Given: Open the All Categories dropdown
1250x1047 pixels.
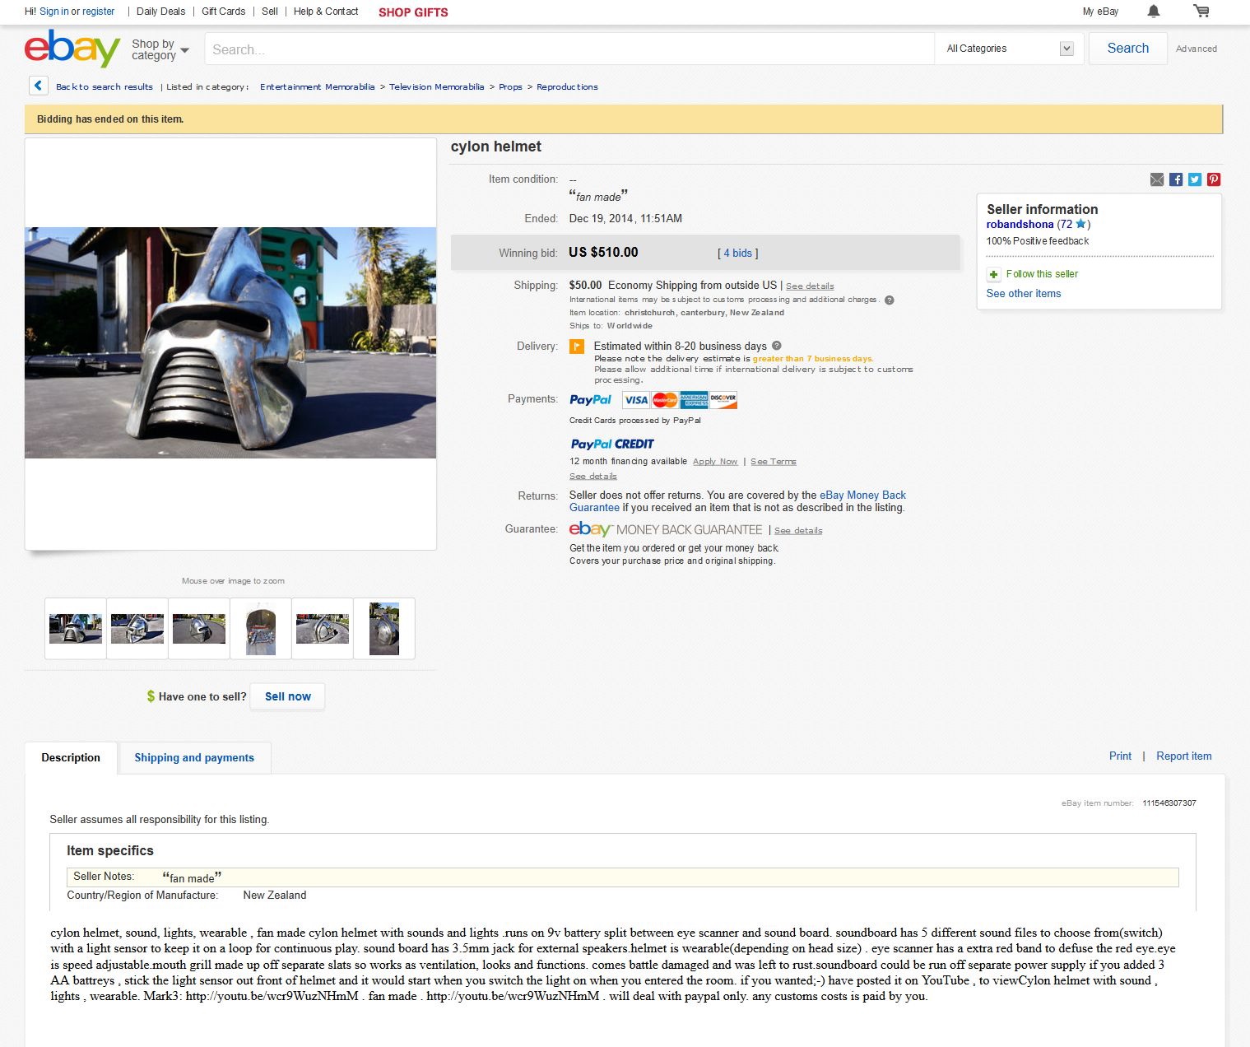Looking at the screenshot, I should pos(1010,49).
